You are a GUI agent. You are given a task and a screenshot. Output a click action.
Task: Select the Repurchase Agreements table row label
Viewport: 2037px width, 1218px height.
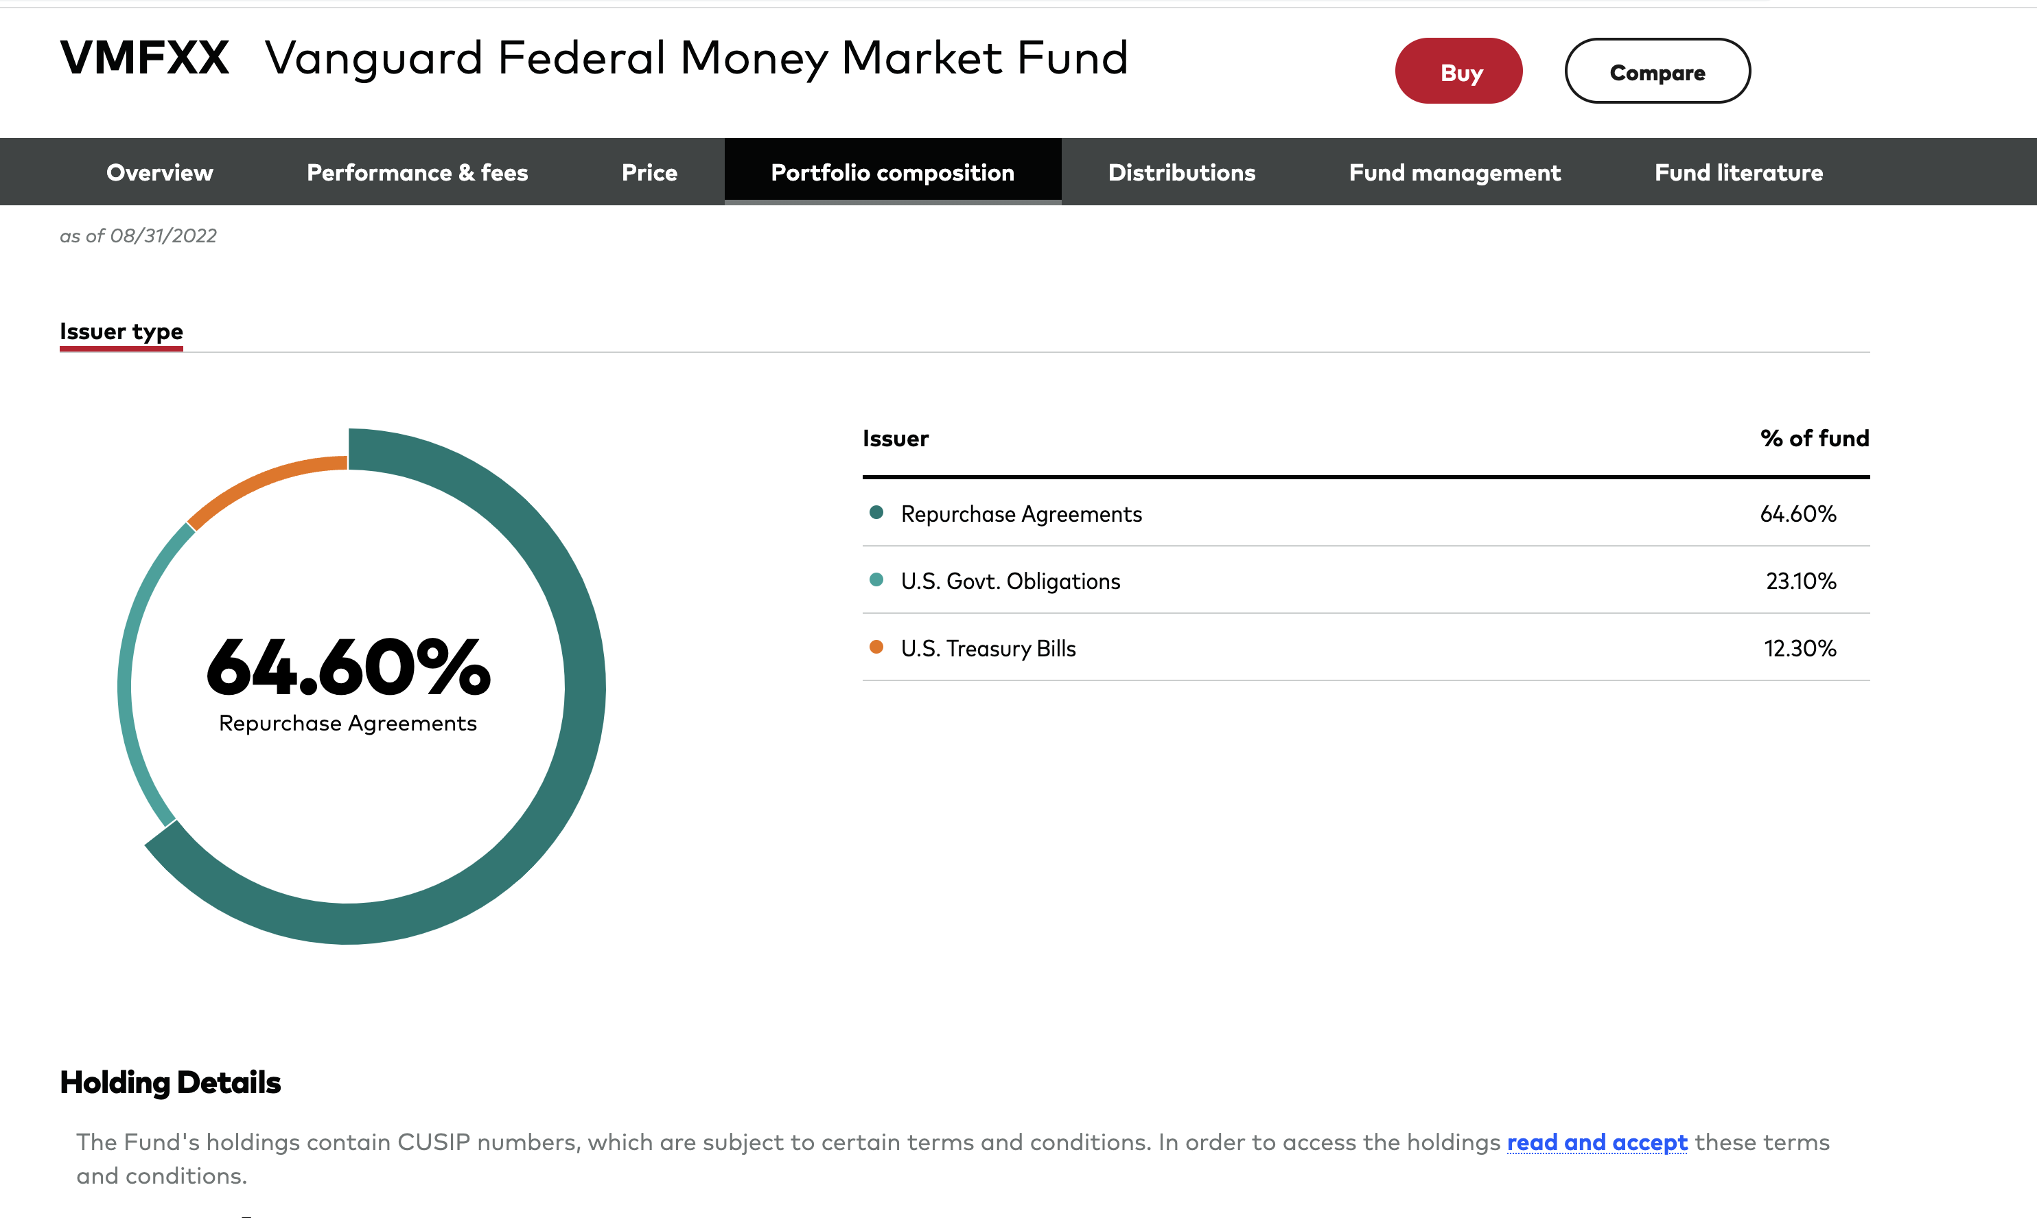(1021, 515)
